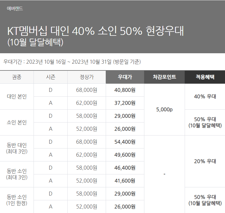The height and width of the screenshot is (213, 225).
Task: Select the title 'KT멤버십 대인 40% 소인 50% 현장우대'
Action: pos(95,31)
